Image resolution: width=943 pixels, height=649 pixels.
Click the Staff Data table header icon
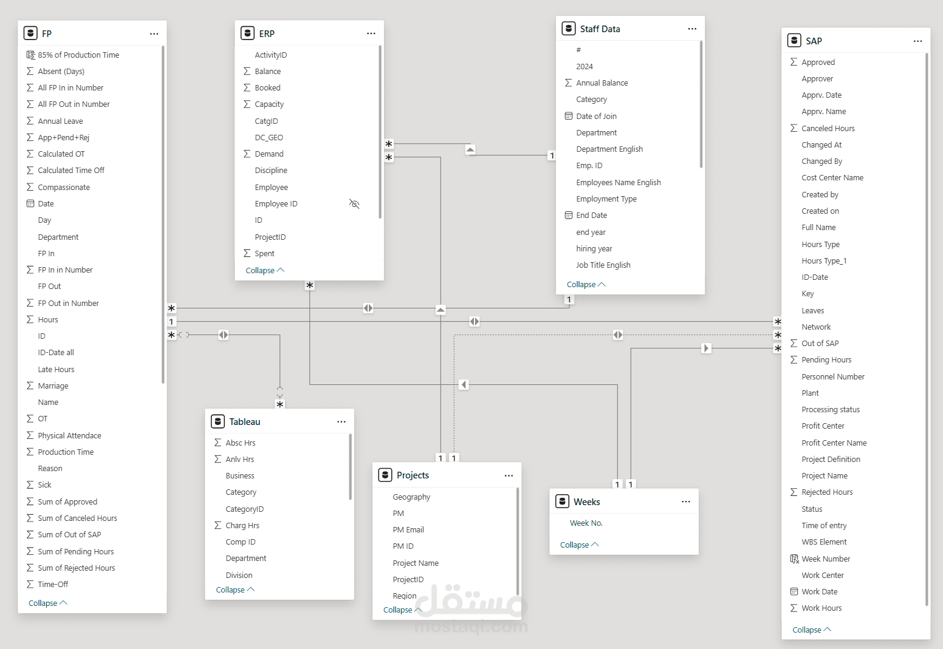569,29
